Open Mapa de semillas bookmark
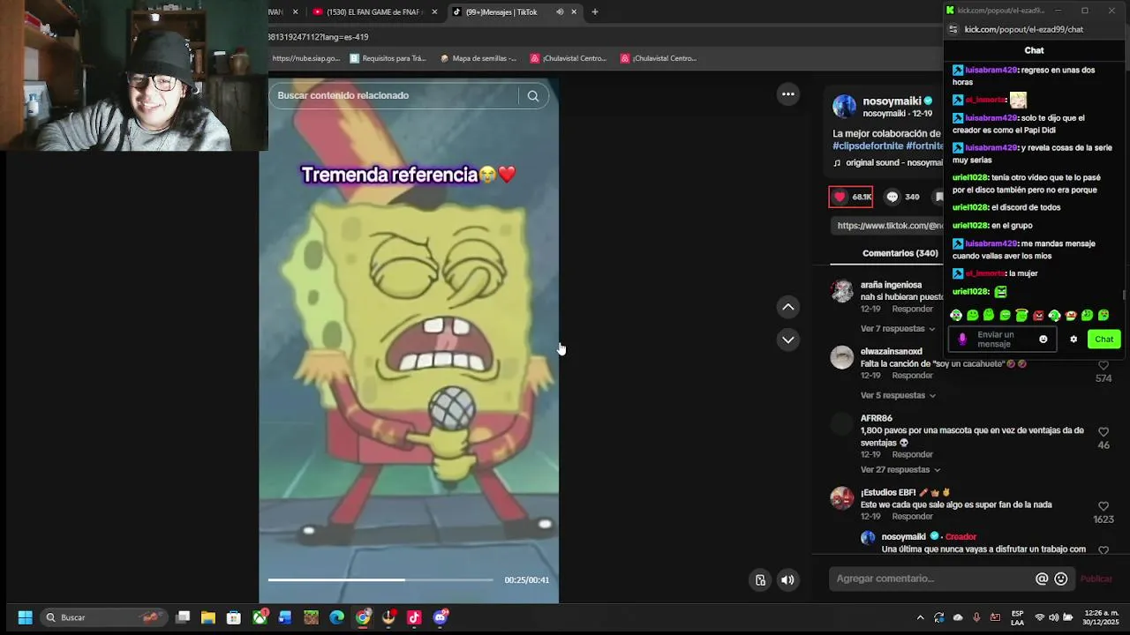The height and width of the screenshot is (635, 1130). [478, 58]
